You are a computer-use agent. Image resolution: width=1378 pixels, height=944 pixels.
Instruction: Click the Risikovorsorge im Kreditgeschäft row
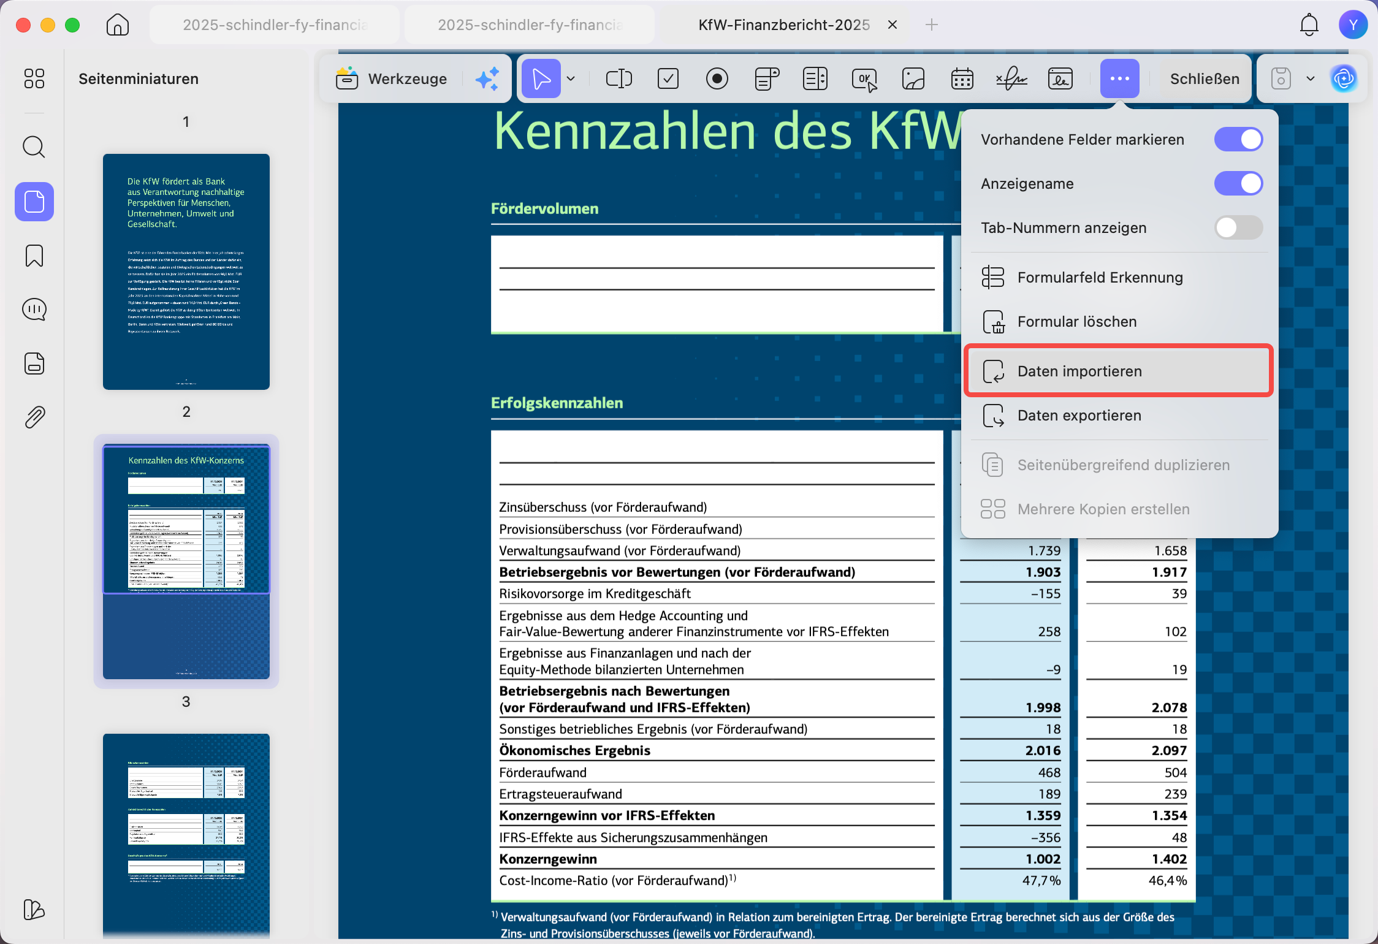point(717,593)
